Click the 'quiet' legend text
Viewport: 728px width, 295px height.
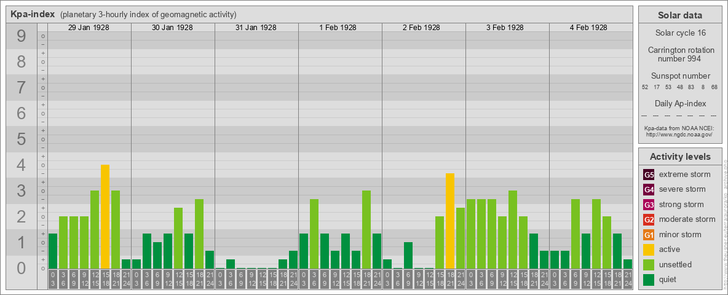pos(668,279)
